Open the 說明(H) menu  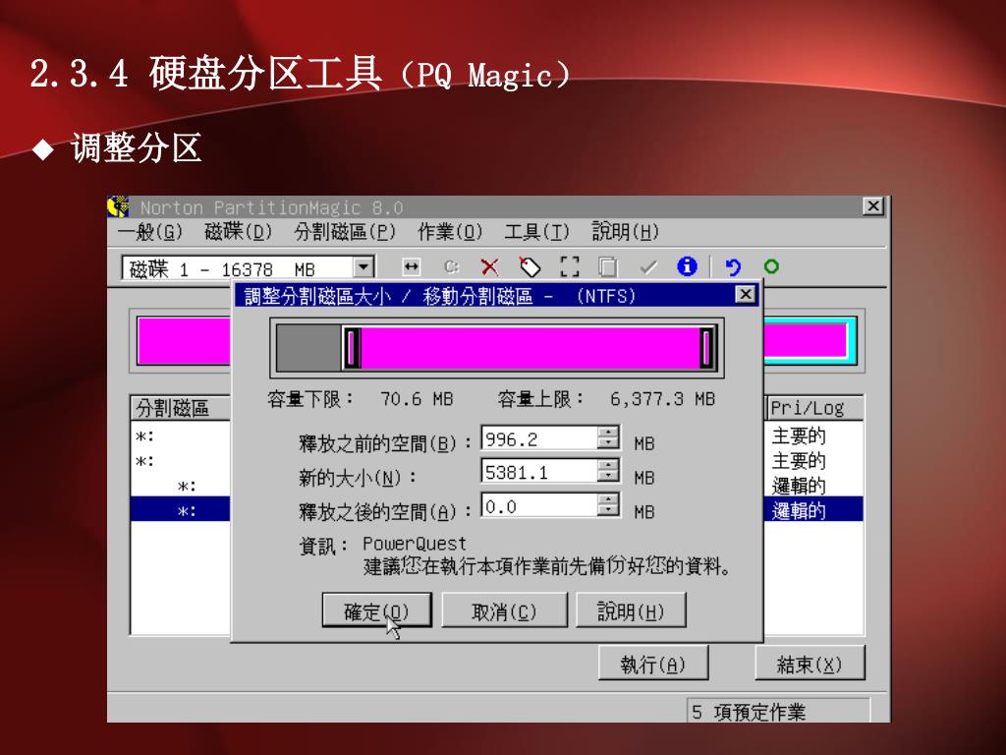click(x=625, y=232)
